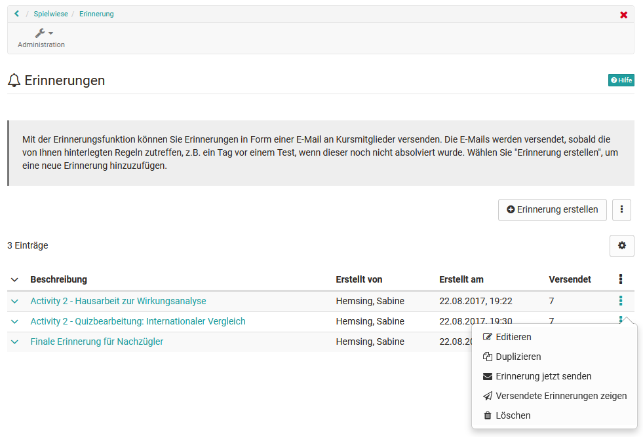Open the Hilfe help badge
This screenshot has height=437, width=643.
click(621, 80)
